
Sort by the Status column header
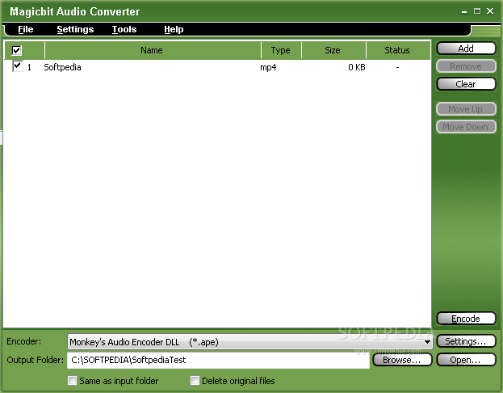click(x=398, y=50)
